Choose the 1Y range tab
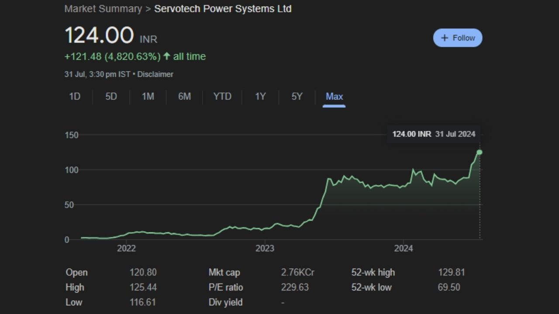 pyautogui.click(x=260, y=96)
